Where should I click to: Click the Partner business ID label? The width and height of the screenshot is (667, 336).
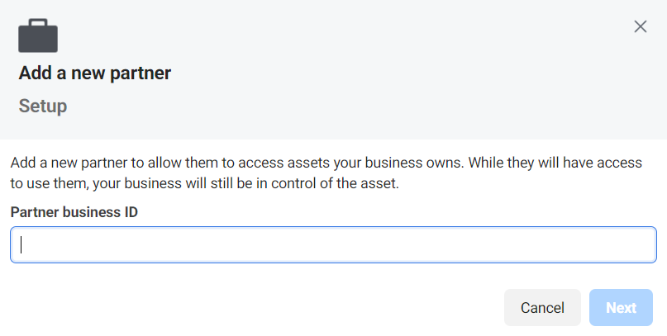(x=74, y=212)
